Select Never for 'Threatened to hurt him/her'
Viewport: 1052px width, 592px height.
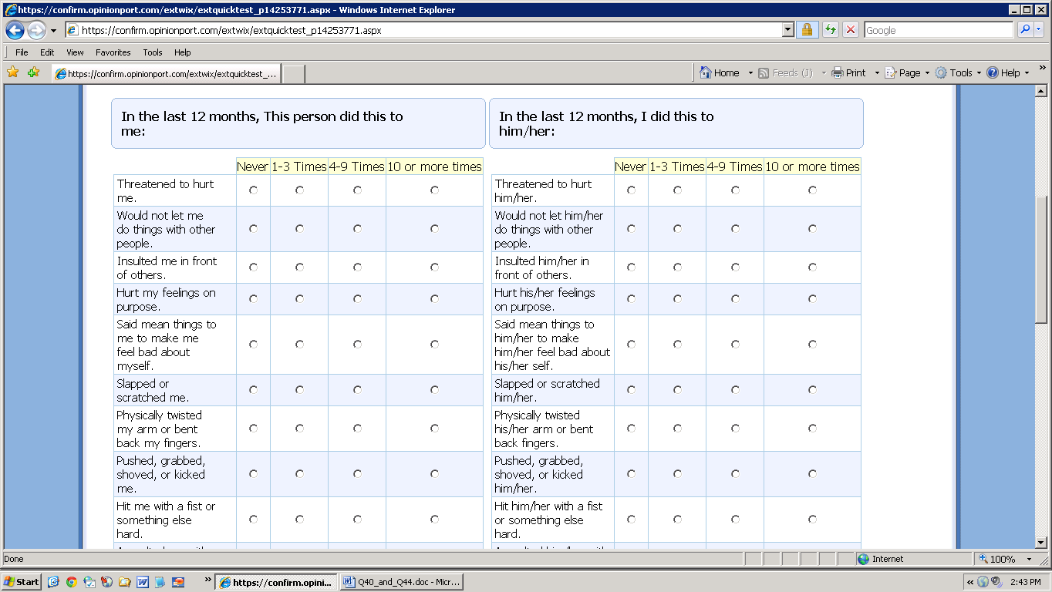pos(631,190)
